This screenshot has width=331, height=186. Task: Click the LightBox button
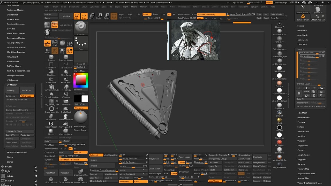pyautogui.click(x=66, y=16)
